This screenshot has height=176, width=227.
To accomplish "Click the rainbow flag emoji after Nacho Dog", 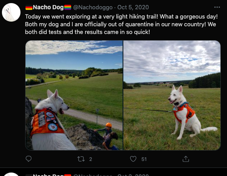I will 68,7.
